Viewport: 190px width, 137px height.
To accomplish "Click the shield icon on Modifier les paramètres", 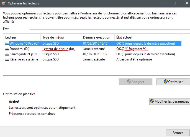I will click(x=152, y=102).
